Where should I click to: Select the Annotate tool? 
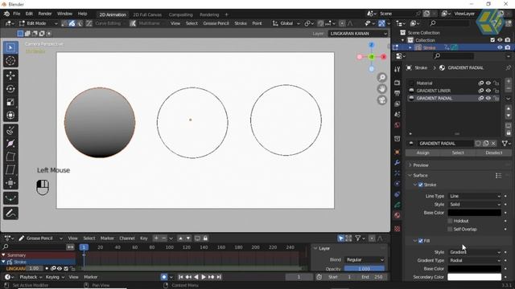coord(10,214)
